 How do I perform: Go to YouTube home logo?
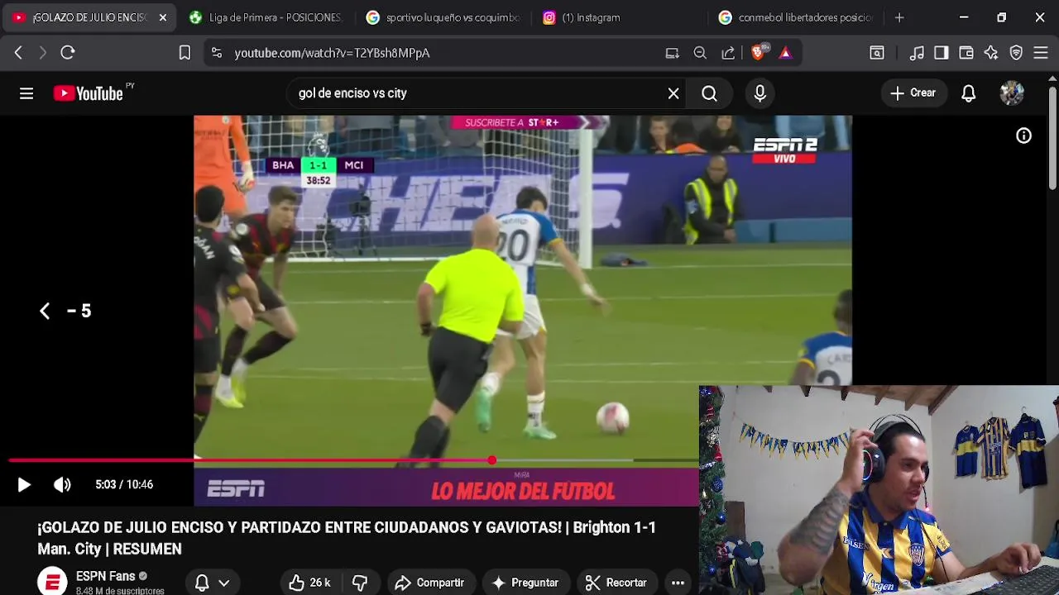coord(89,93)
